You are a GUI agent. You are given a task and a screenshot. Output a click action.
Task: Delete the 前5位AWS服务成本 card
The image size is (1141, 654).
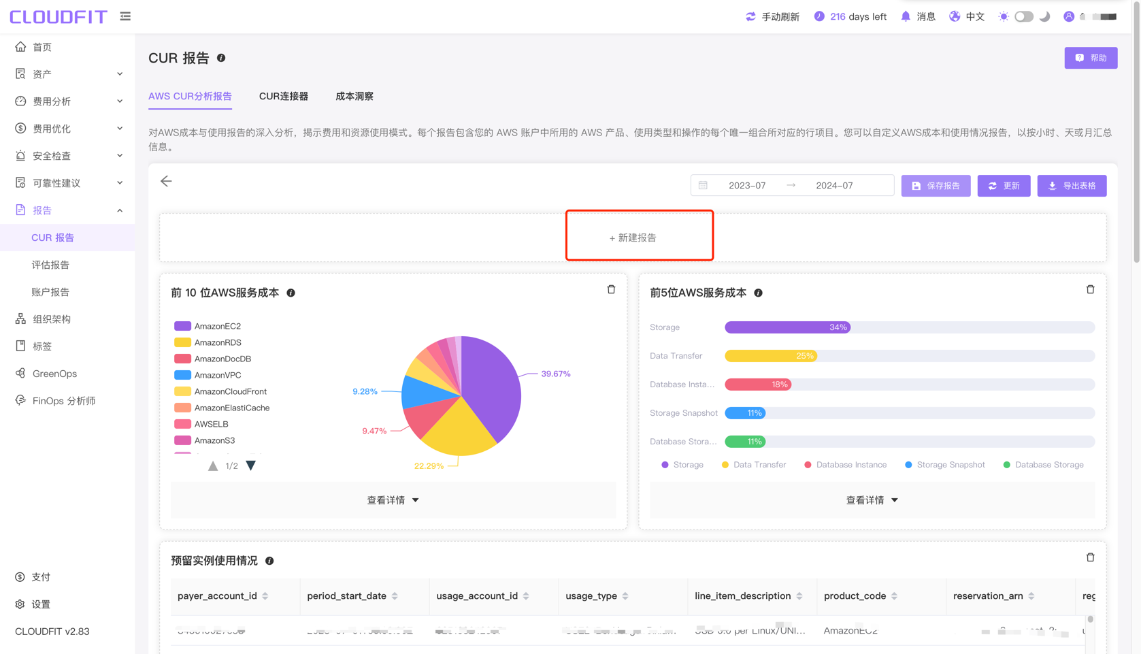(1090, 289)
